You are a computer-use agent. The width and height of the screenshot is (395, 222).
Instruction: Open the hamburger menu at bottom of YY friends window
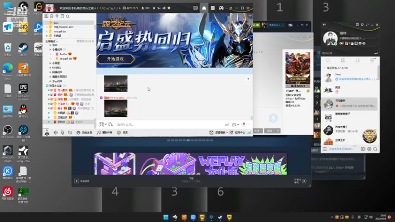point(325,149)
